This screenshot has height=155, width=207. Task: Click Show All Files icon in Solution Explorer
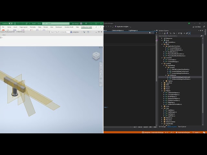coord(181,33)
